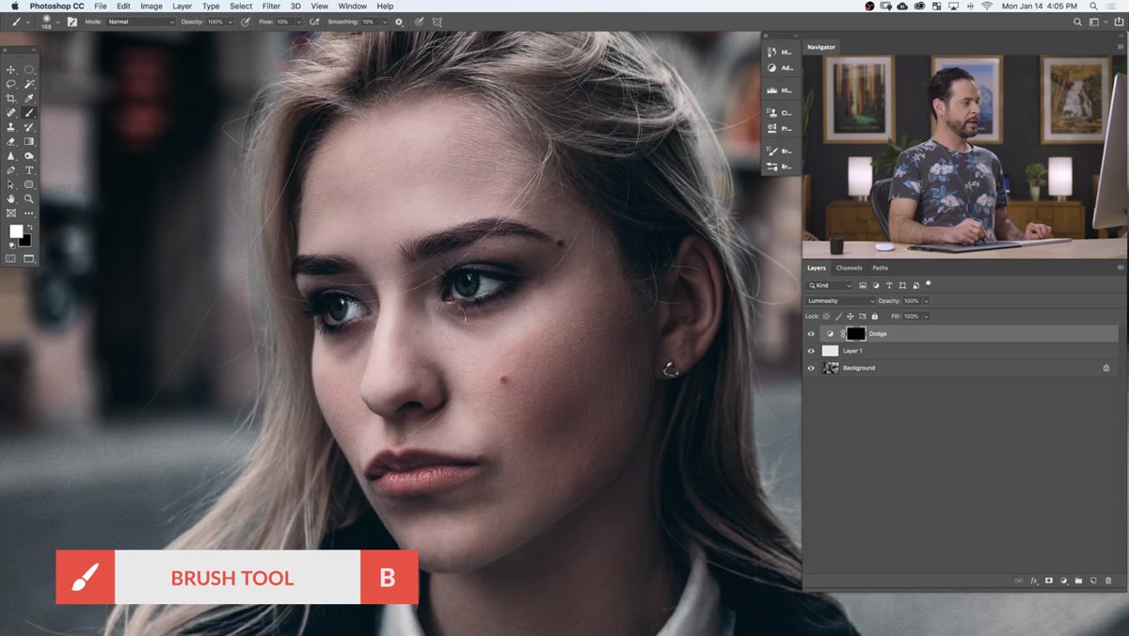Open the Luminosity blend mode dropdown
Screen dimensions: 1129x636
coord(840,301)
